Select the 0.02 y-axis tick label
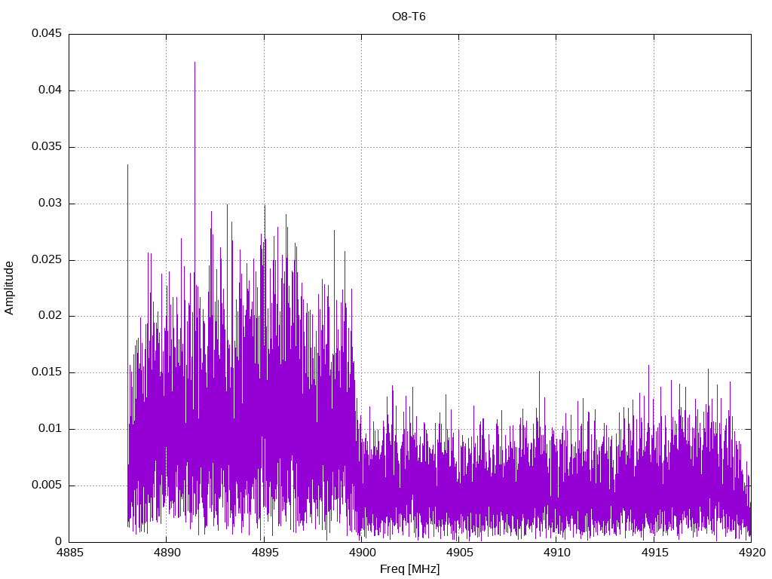The width and height of the screenshot is (772, 579). click(49, 316)
